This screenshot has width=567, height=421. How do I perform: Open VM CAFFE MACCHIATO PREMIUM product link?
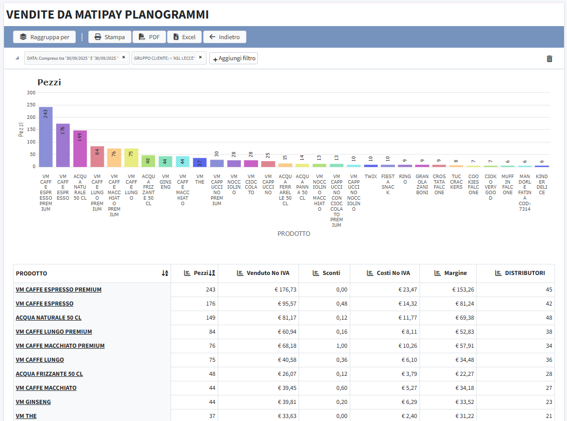tap(60, 346)
